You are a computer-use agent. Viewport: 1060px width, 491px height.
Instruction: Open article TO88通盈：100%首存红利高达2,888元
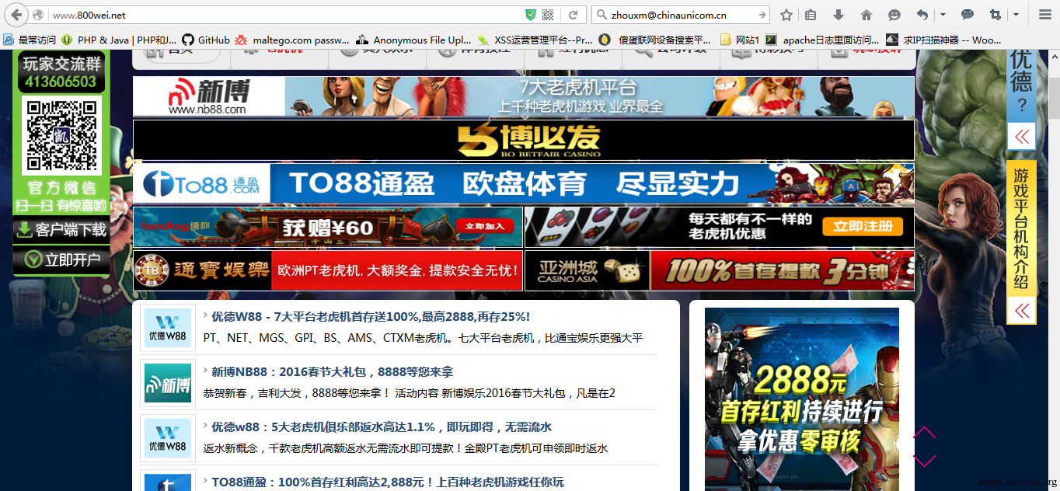(388, 482)
